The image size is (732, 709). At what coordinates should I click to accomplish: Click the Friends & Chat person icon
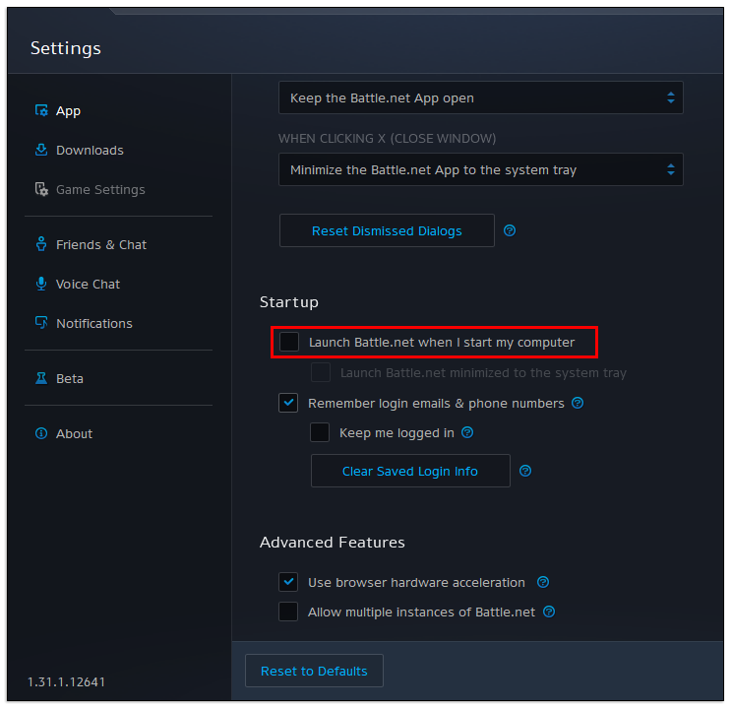pos(41,244)
